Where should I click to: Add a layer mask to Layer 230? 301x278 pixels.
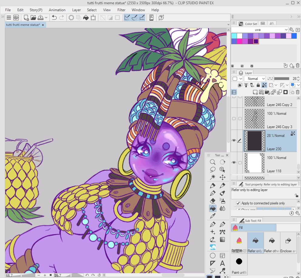point(285,92)
